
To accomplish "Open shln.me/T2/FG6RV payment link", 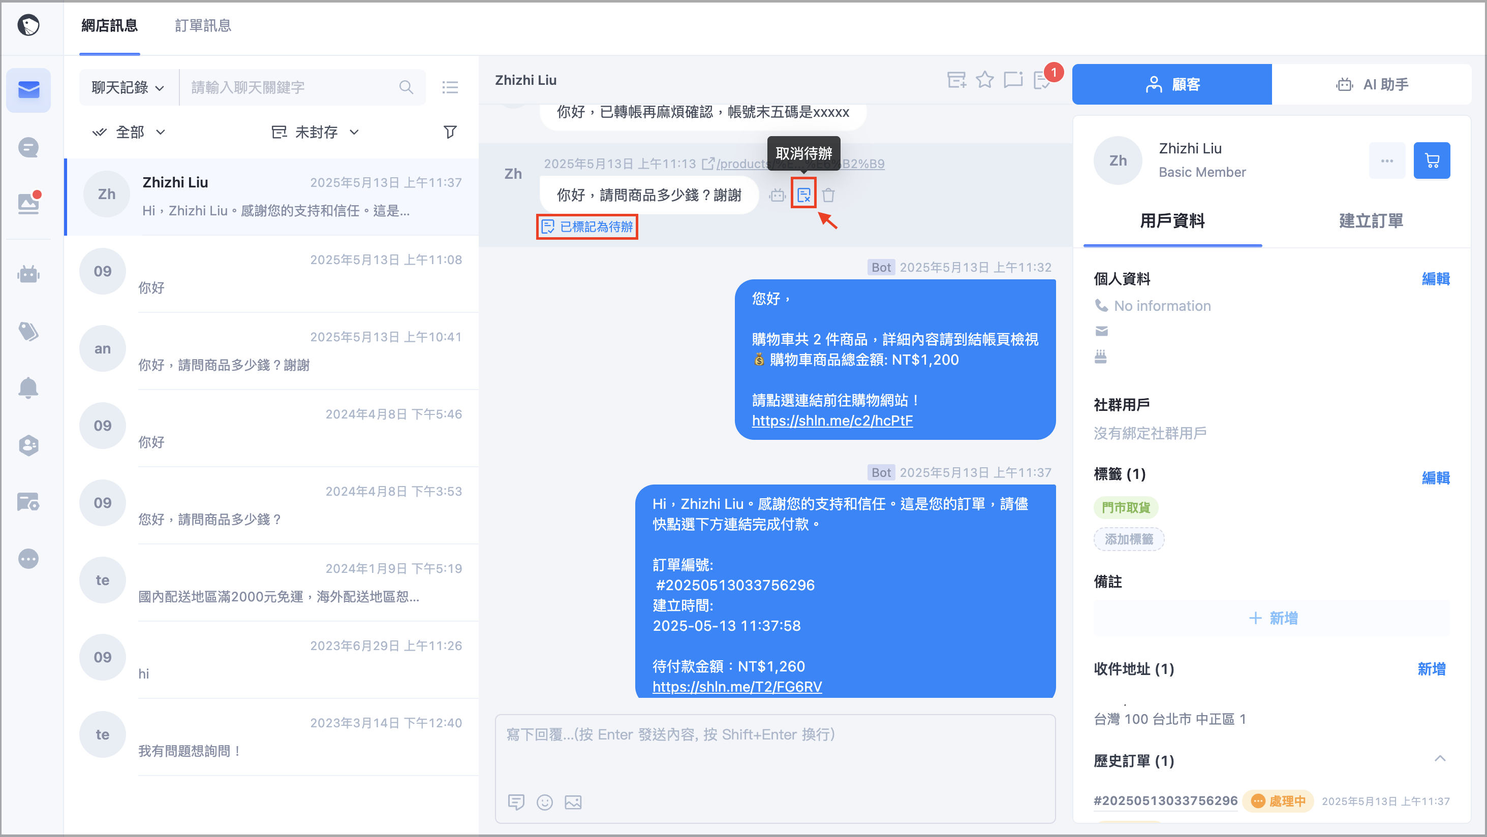I will click(737, 687).
